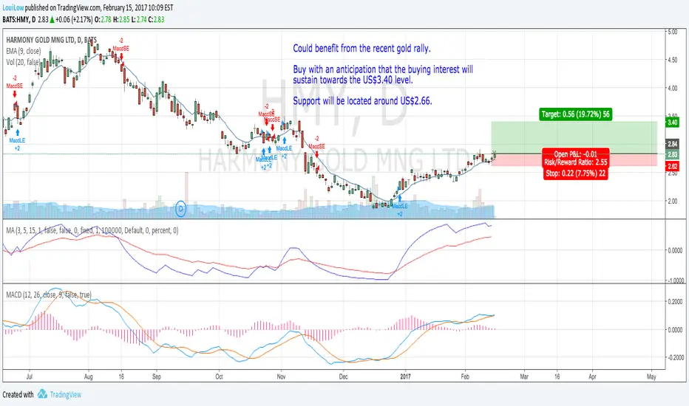The width and height of the screenshot is (689, 406).
Task: Click the Sep label on the time axis
Action: coord(157,376)
